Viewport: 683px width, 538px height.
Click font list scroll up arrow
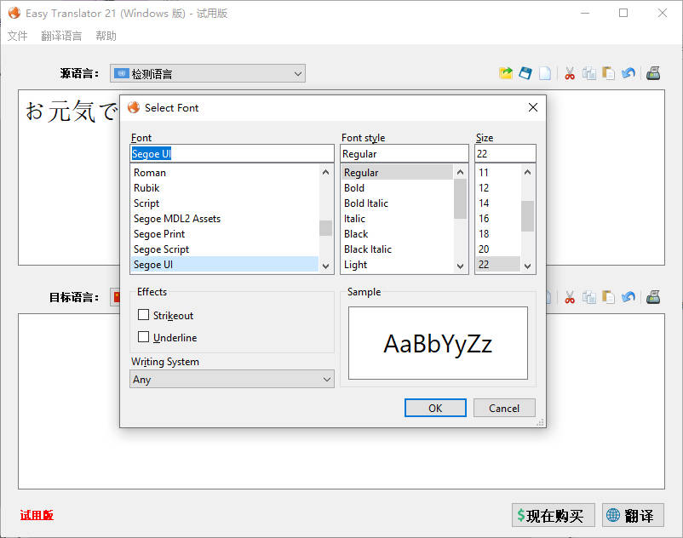325,172
